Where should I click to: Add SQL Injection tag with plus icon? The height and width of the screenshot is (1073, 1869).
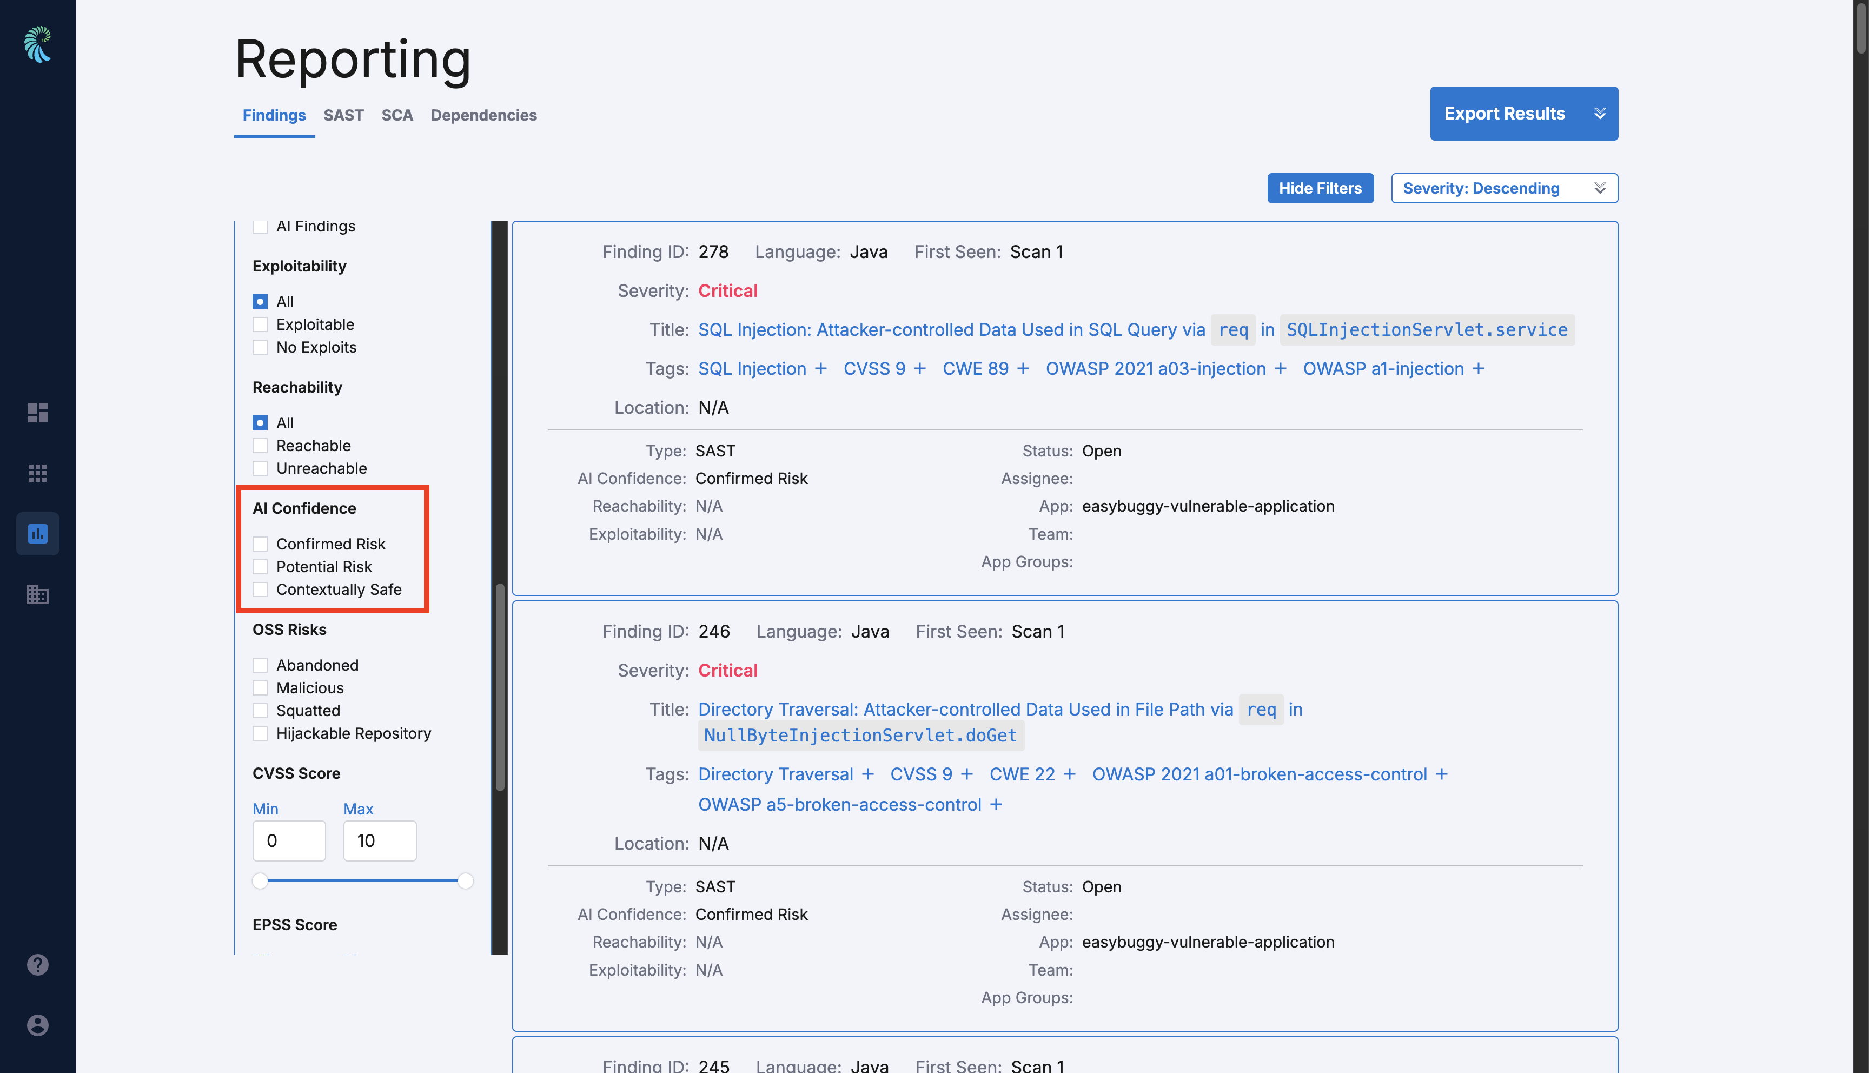[821, 368]
